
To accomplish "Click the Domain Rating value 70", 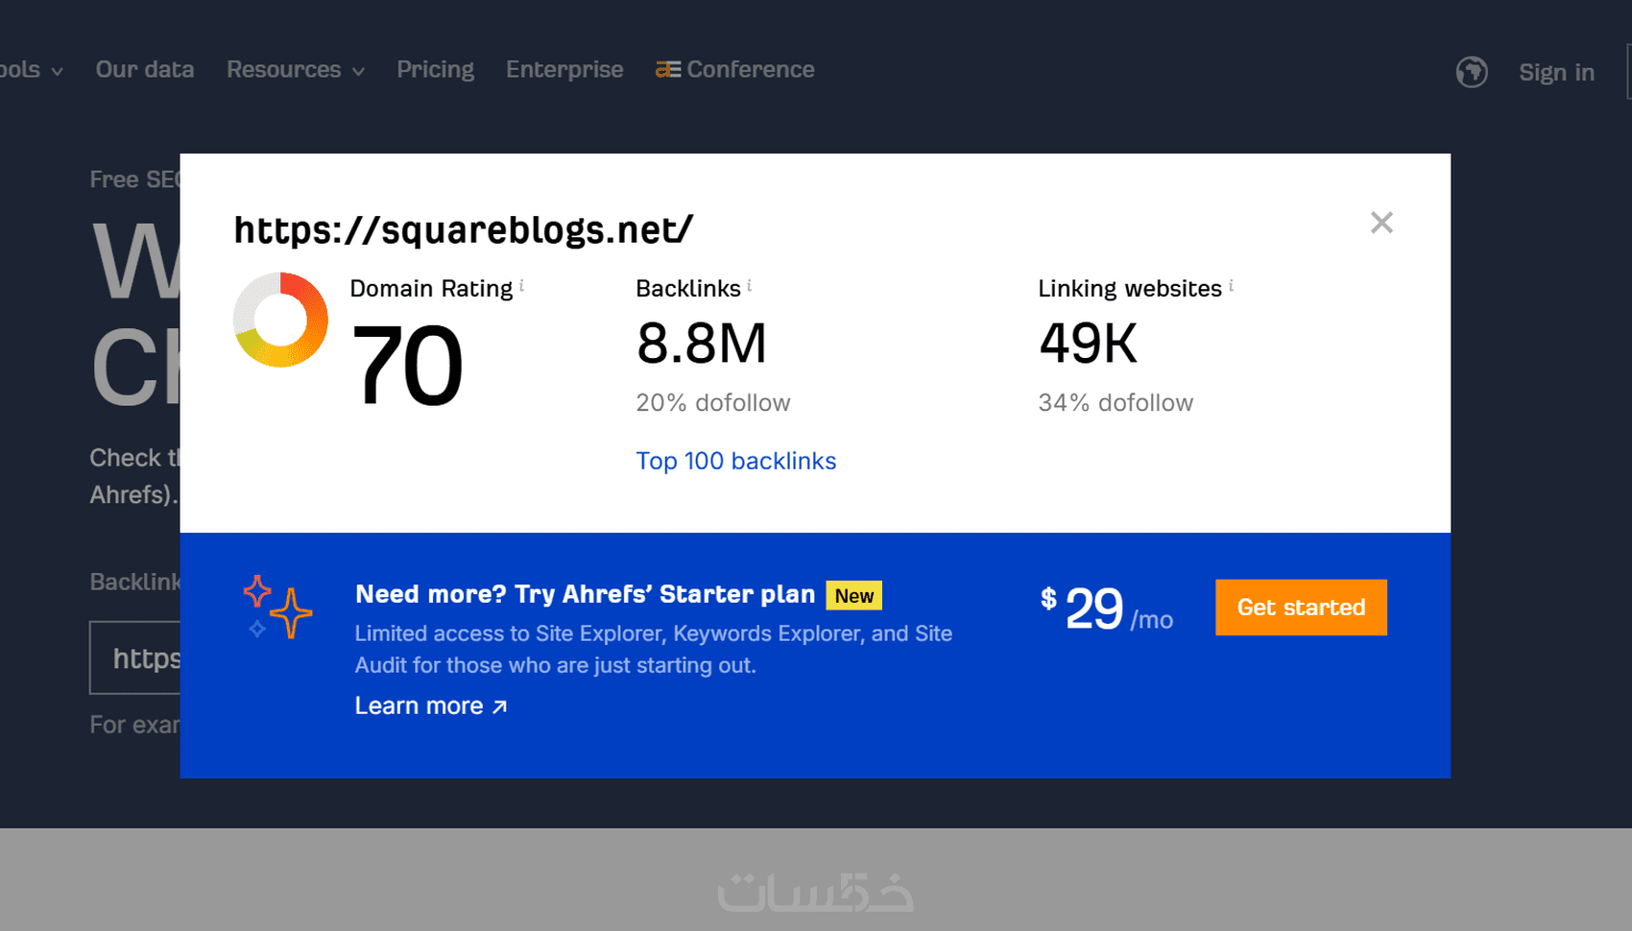I will pyautogui.click(x=407, y=366).
